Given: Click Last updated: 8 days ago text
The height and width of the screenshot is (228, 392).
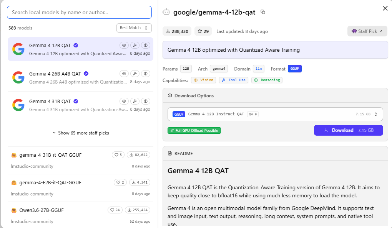Looking at the screenshot, I should click(x=242, y=31).
